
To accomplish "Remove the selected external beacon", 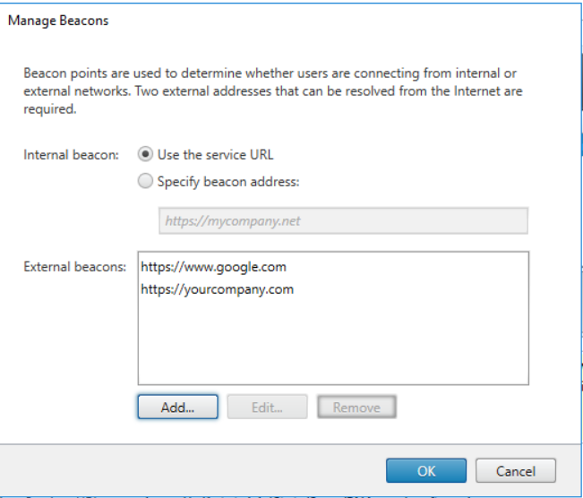I will [356, 408].
